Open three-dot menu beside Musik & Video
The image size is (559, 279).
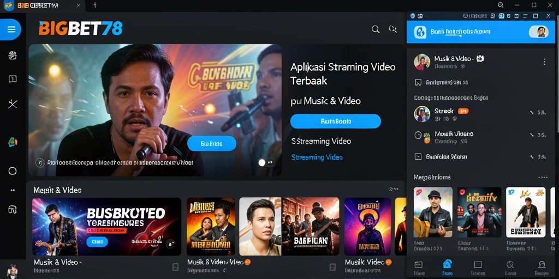[544, 62]
